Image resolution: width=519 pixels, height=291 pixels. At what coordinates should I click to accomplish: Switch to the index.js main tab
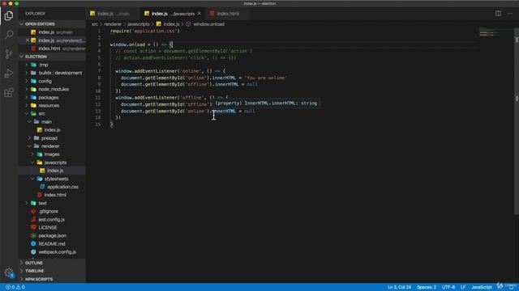pyautogui.click(x=114, y=14)
